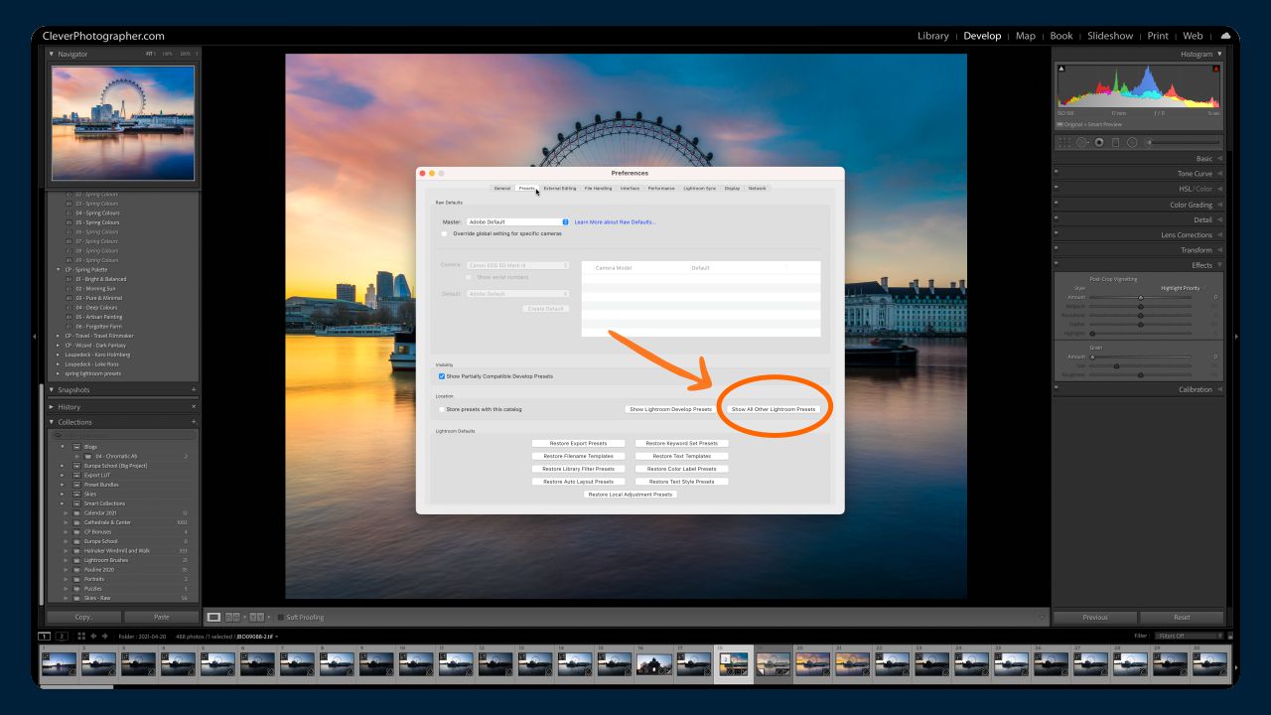Select the crop overlay tool icon
The height and width of the screenshot is (715, 1271).
pos(1065,142)
